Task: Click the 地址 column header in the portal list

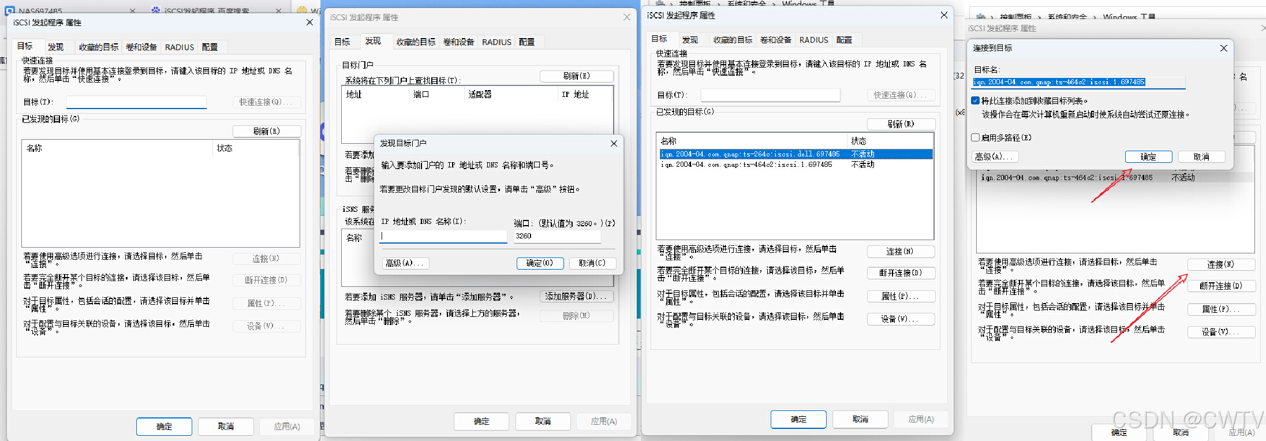Action: (354, 95)
